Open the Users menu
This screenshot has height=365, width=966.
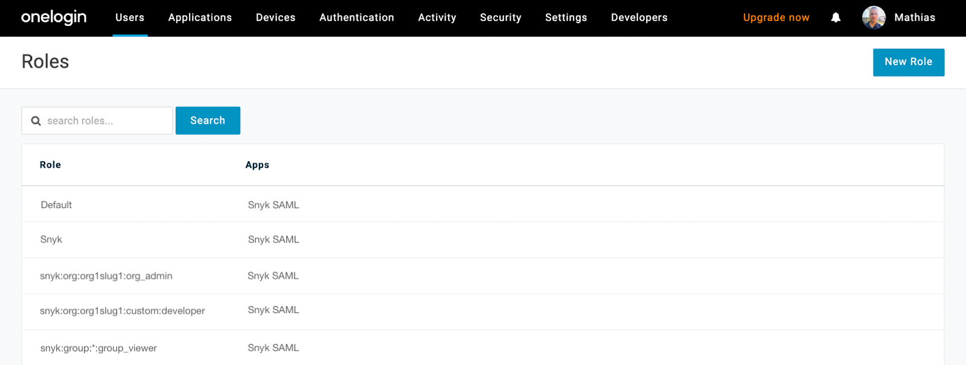tap(130, 17)
